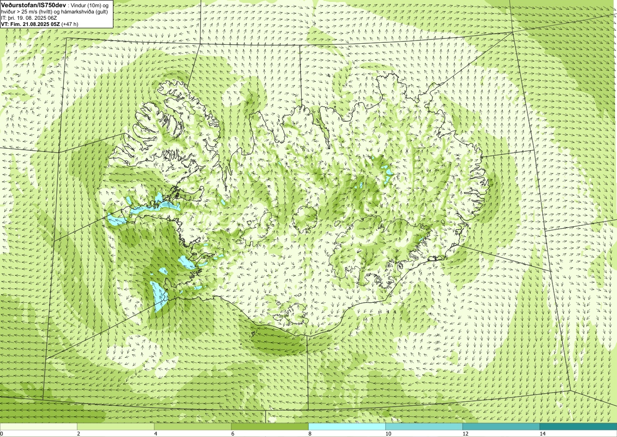
Task: Click the "hámarkshviða (gult)" text in header
Action: coord(84,12)
